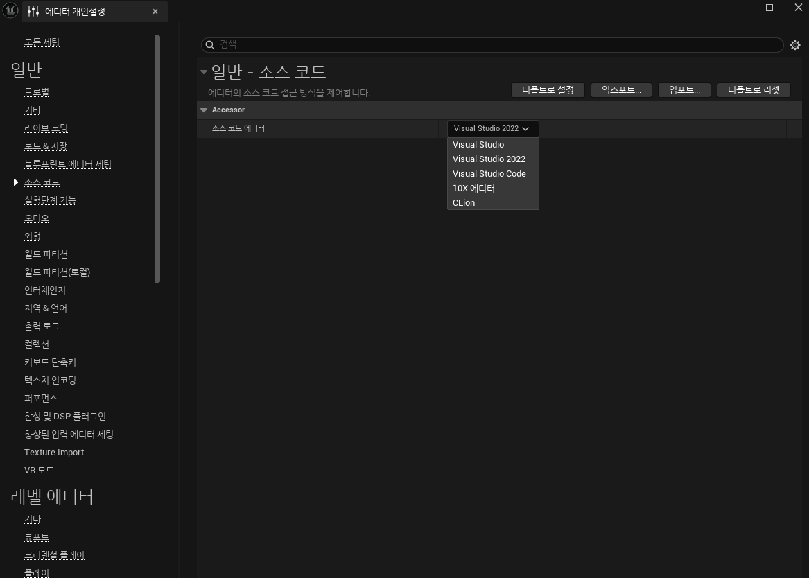Click the search magnifier icon

pos(210,45)
